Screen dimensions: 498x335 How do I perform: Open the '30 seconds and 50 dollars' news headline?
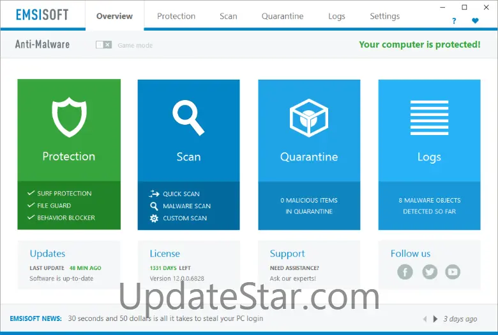click(x=165, y=318)
